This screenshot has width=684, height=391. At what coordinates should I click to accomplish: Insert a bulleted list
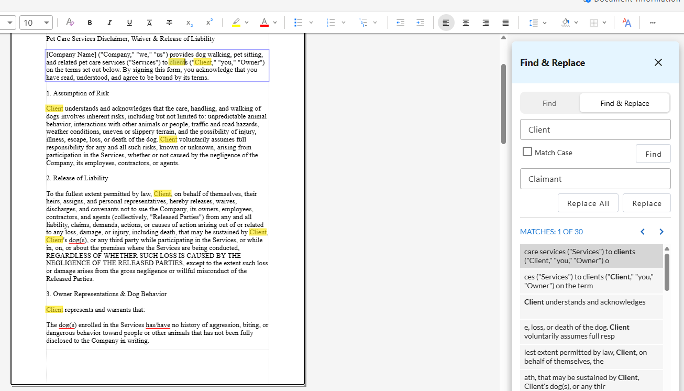click(x=299, y=23)
